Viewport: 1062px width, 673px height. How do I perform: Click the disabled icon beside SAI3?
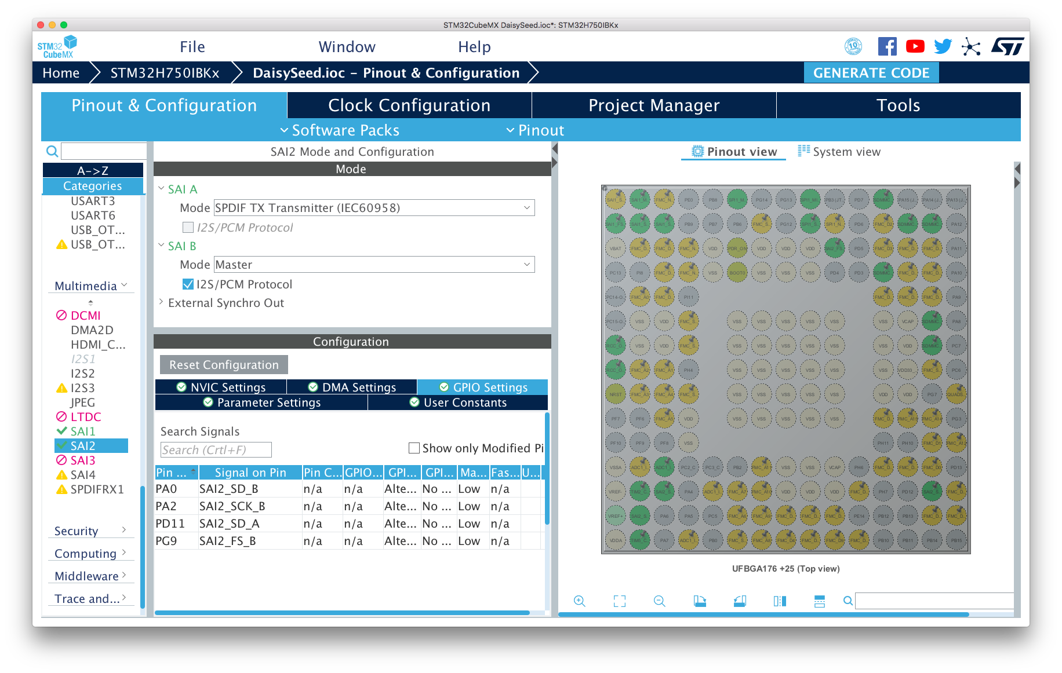[61, 460]
